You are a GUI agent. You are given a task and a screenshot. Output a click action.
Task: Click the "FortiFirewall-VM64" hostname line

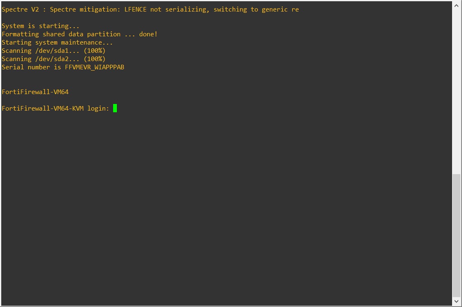pyautogui.click(x=35, y=92)
